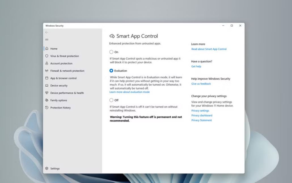Select the Evaluation radio button
This screenshot has width=292, height=183.
(111, 71)
